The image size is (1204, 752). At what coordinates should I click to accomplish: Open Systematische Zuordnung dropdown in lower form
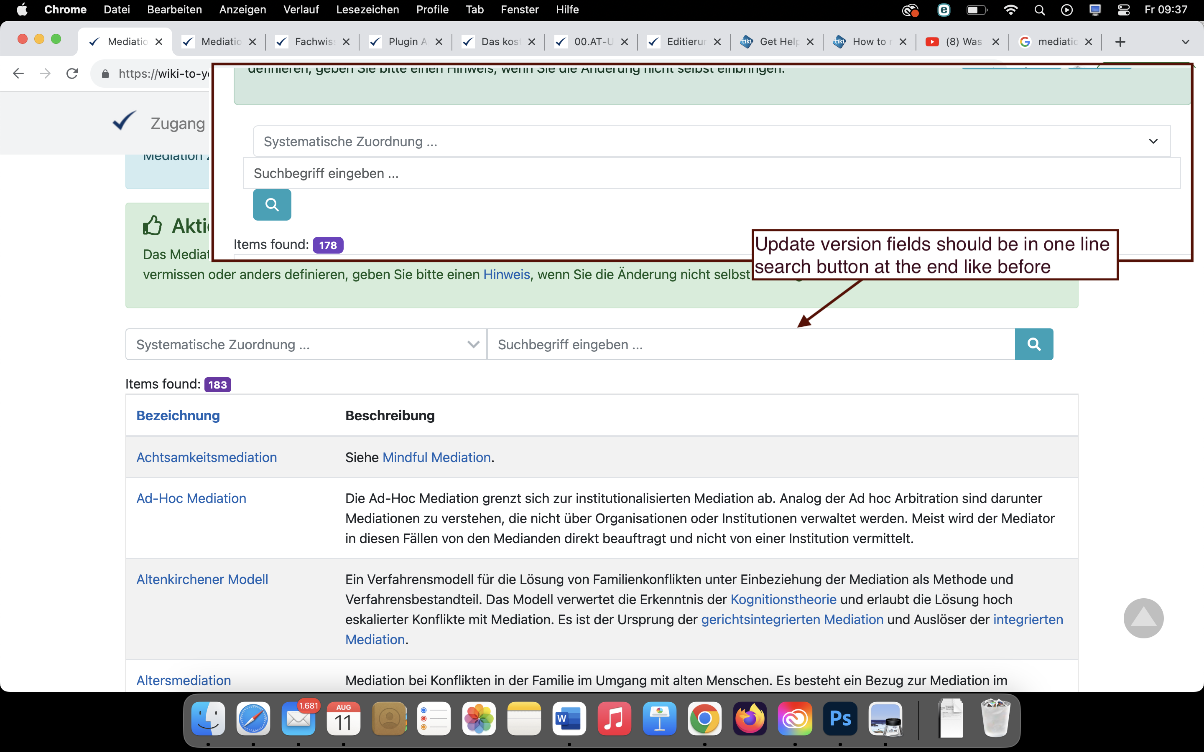[306, 344]
